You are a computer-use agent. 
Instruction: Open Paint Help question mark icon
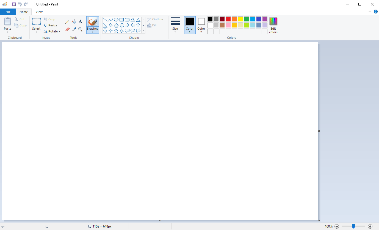pos(375,12)
